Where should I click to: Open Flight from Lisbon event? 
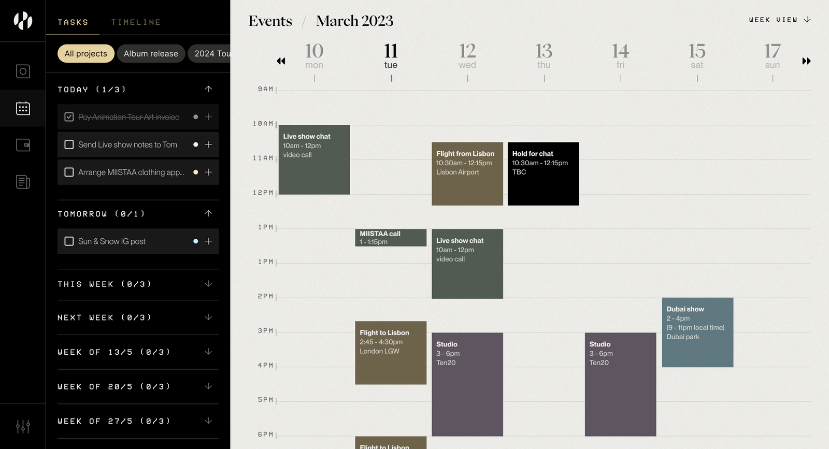click(x=467, y=174)
